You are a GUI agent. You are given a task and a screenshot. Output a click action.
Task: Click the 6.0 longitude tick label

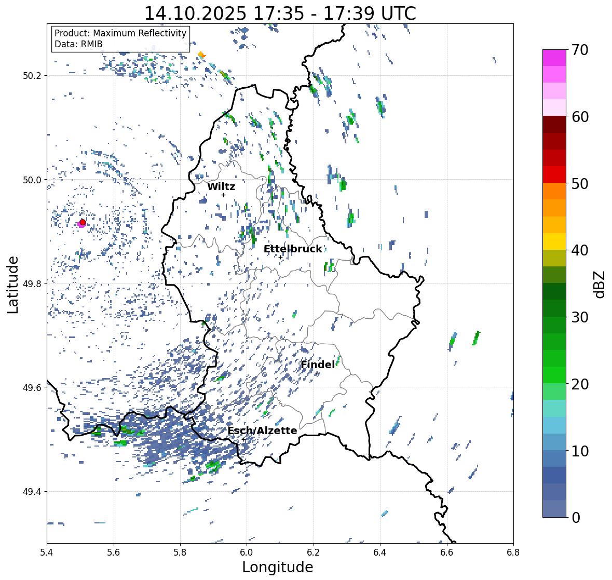pos(247,552)
